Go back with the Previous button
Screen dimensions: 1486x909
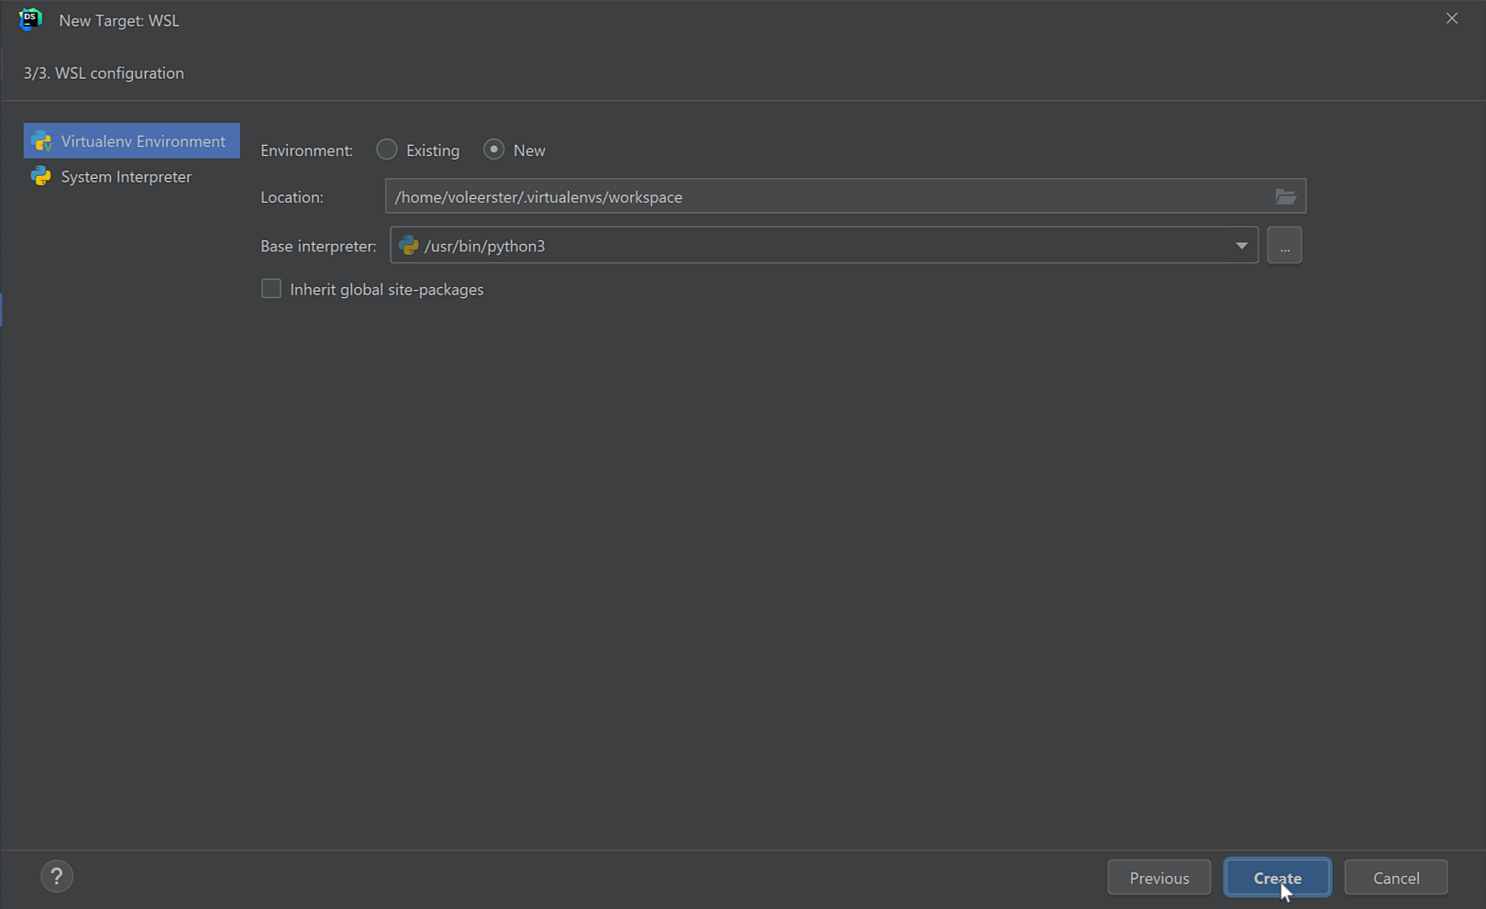(1159, 878)
